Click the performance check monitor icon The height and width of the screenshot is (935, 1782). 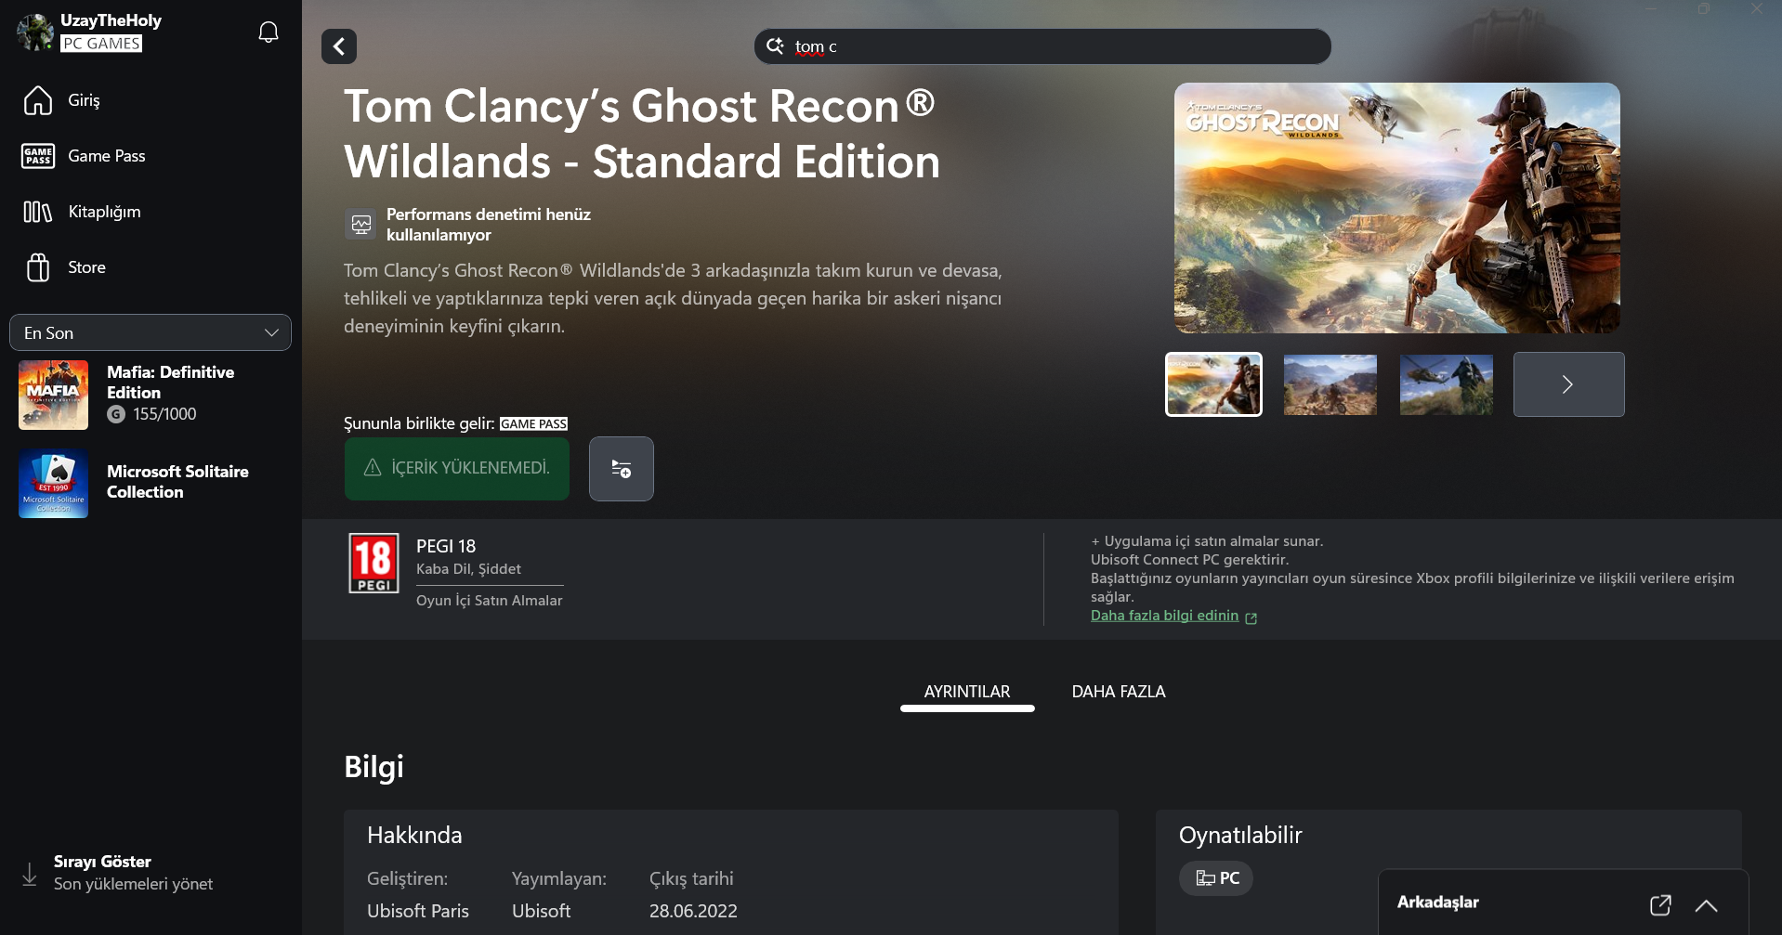coord(360,224)
